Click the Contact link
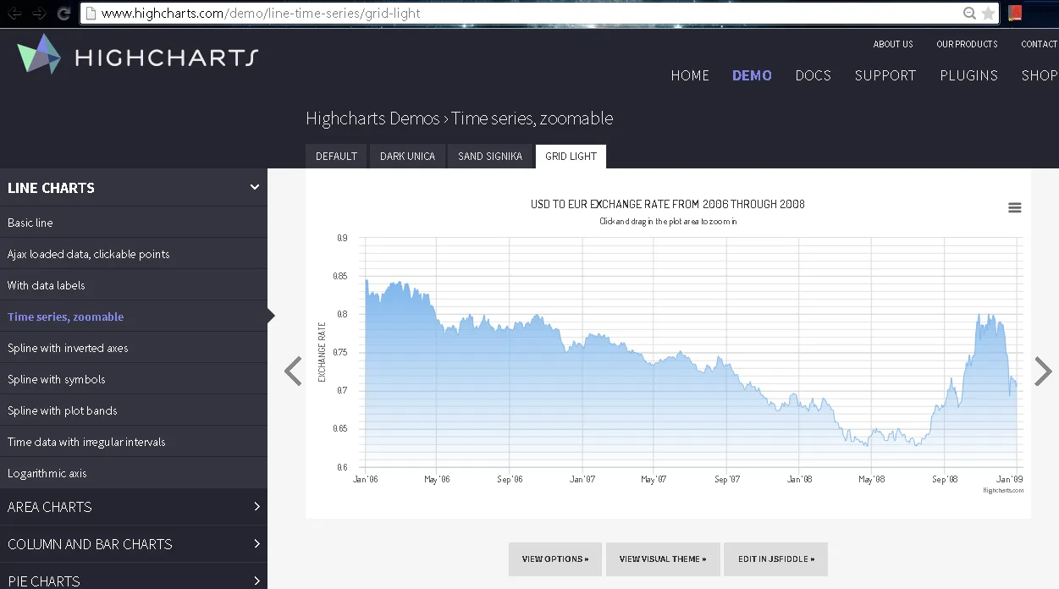The image size is (1059, 589). (1040, 44)
